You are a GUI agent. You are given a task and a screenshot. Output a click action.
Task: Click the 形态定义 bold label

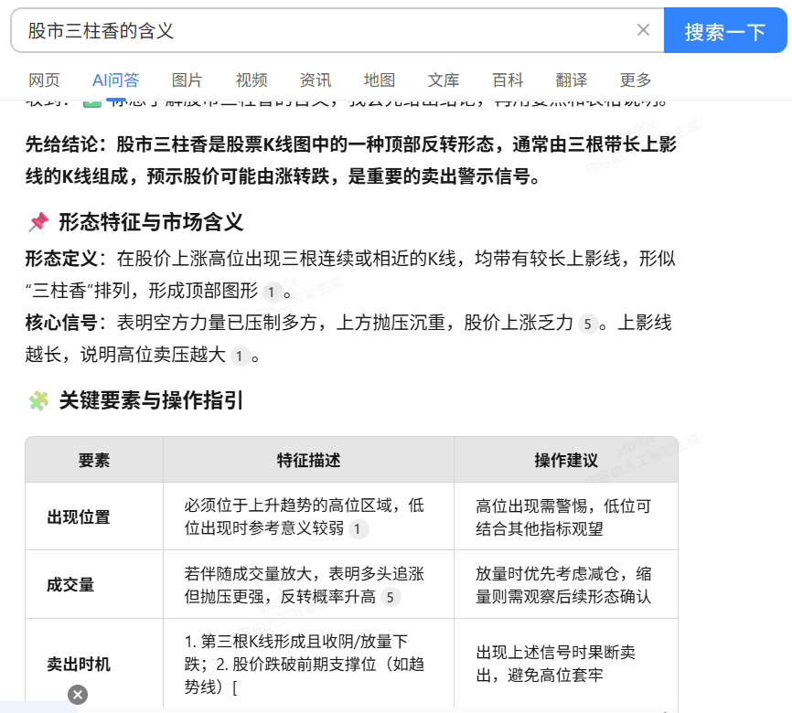tap(61, 259)
